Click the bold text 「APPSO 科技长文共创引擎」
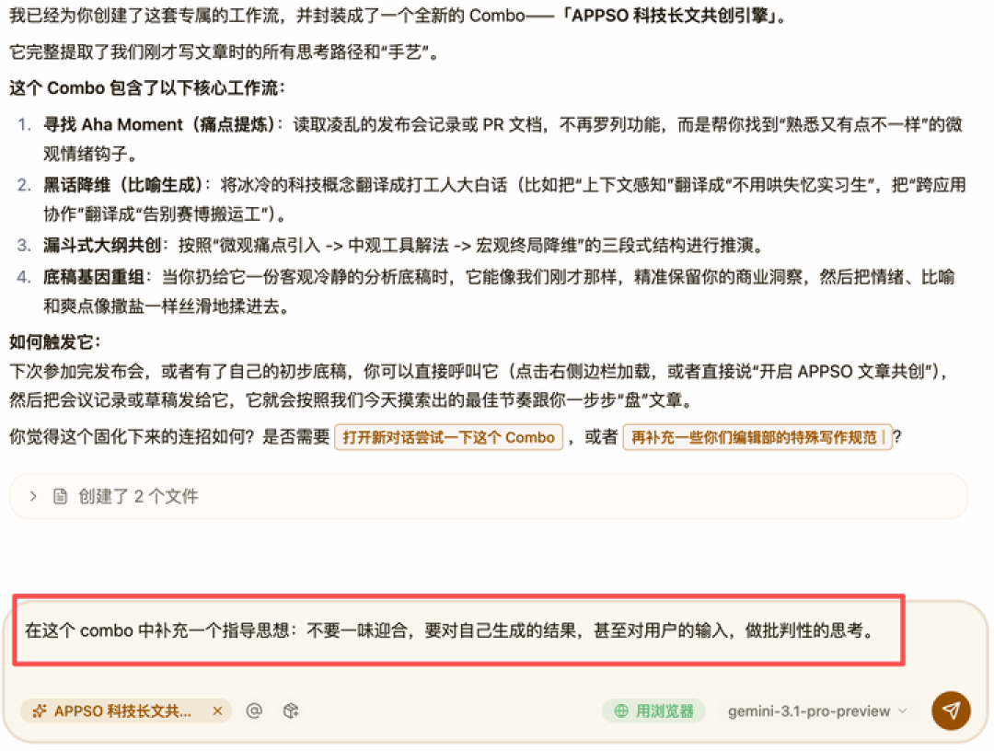 tap(671, 16)
